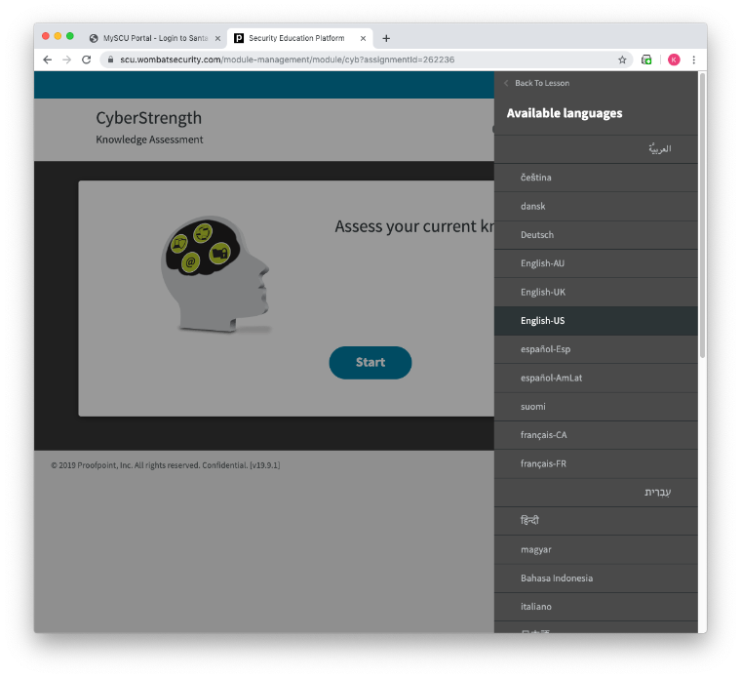Open the Chrome three-dot menu
Image resolution: width=741 pixels, height=678 pixels.
(x=694, y=60)
